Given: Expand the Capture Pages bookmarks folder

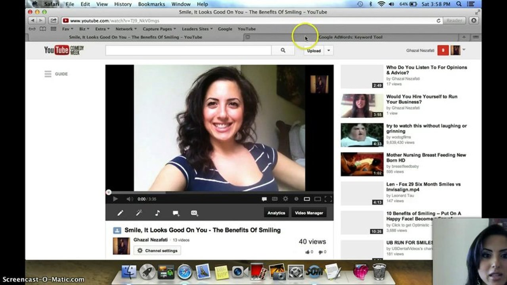Looking at the screenshot, I should 159,29.
